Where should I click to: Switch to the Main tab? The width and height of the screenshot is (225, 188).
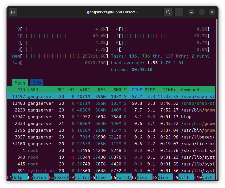tap(20, 83)
